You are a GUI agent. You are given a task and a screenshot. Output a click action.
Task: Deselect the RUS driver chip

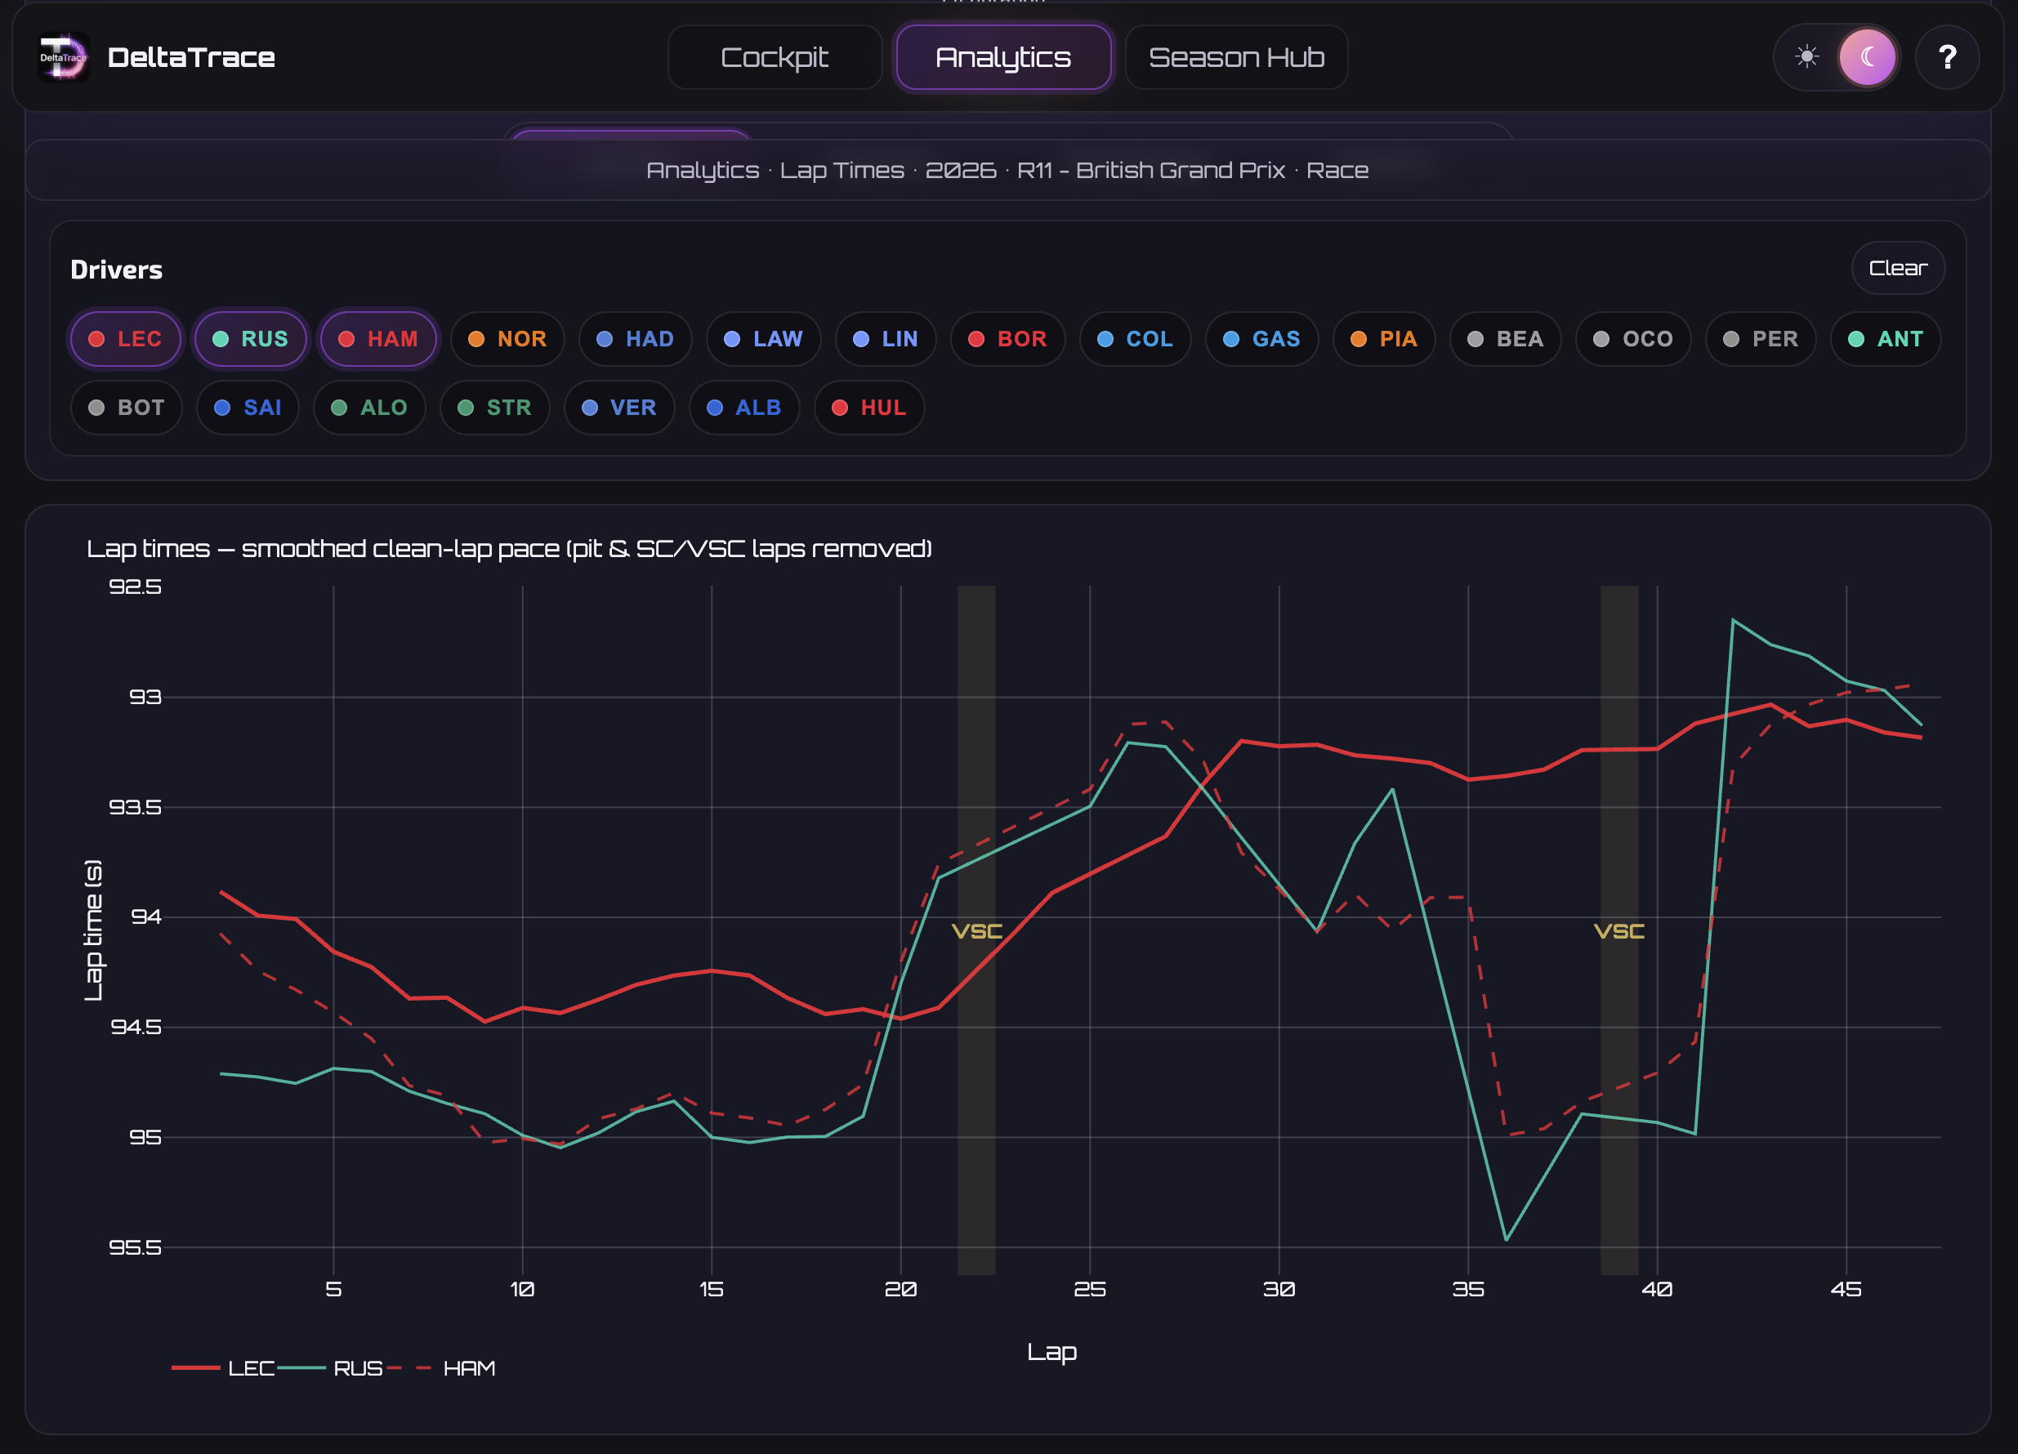[251, 339]
